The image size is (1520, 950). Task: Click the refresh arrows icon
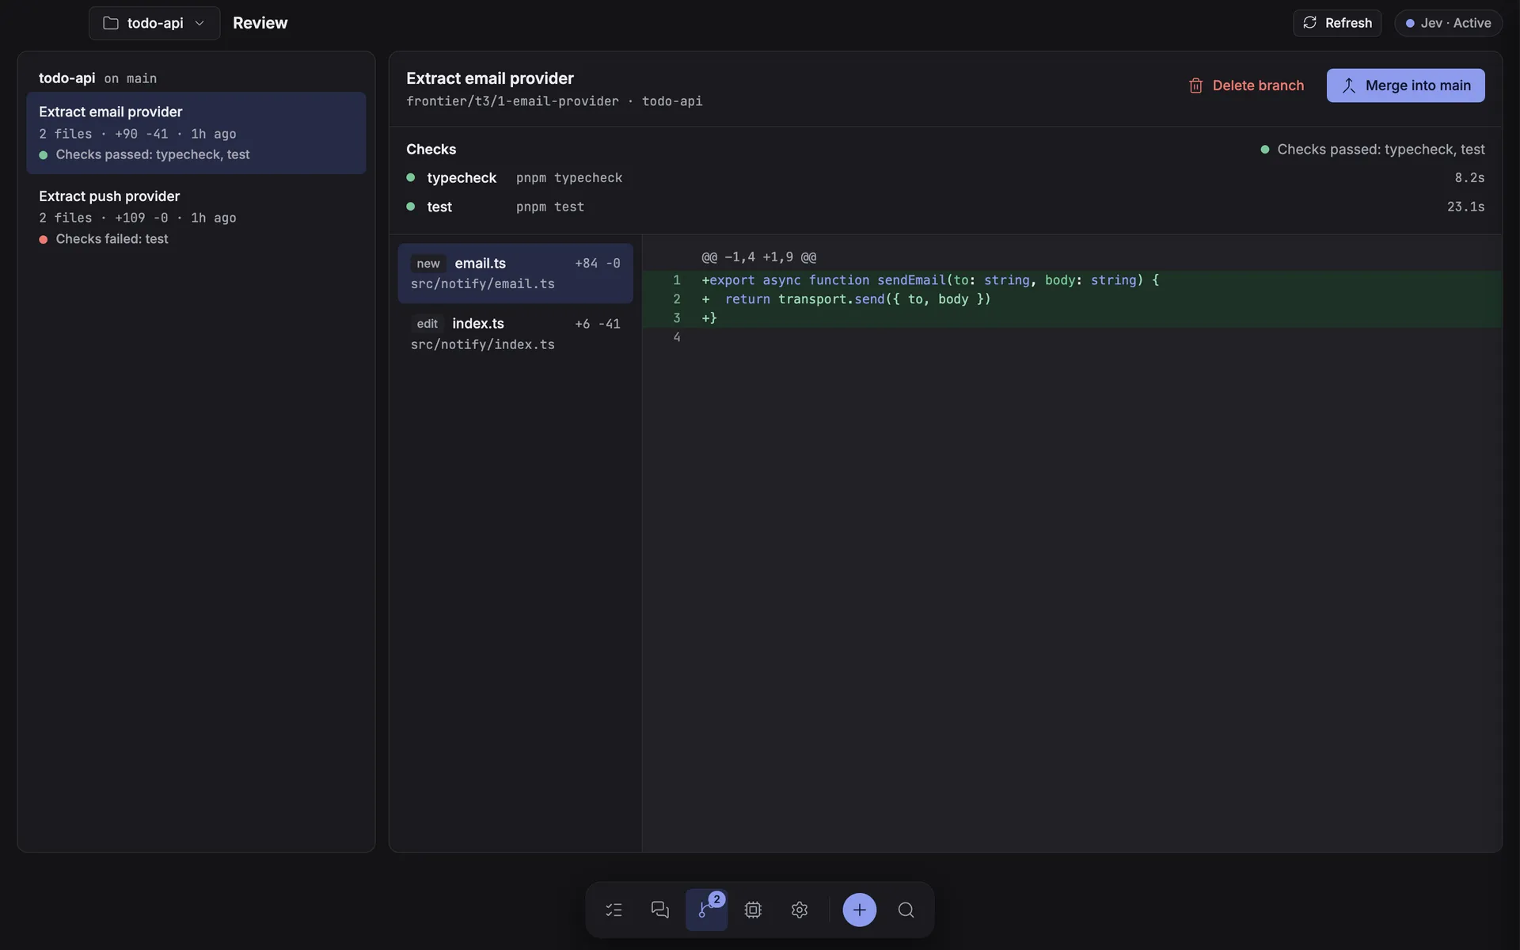tap(1310, 23)
